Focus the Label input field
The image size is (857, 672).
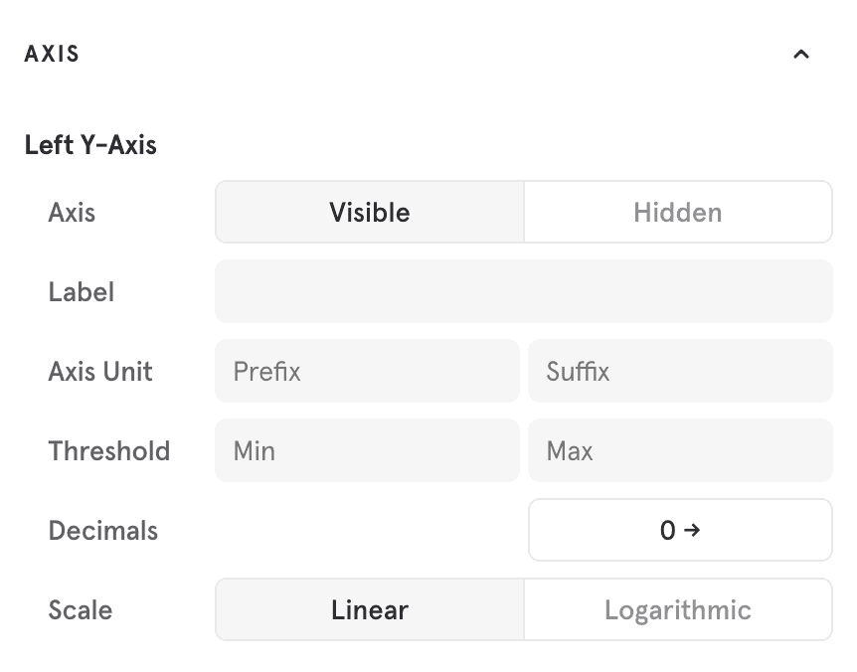click(x=524, y=291)
